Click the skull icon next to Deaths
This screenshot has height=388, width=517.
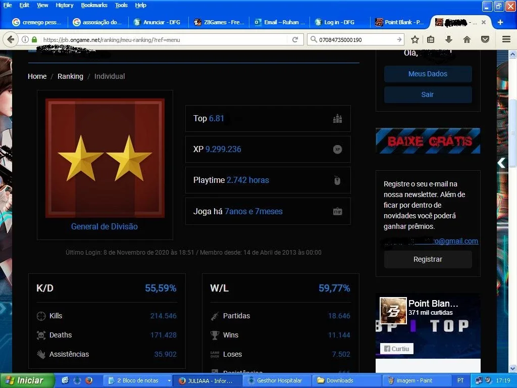coord(41,335)
